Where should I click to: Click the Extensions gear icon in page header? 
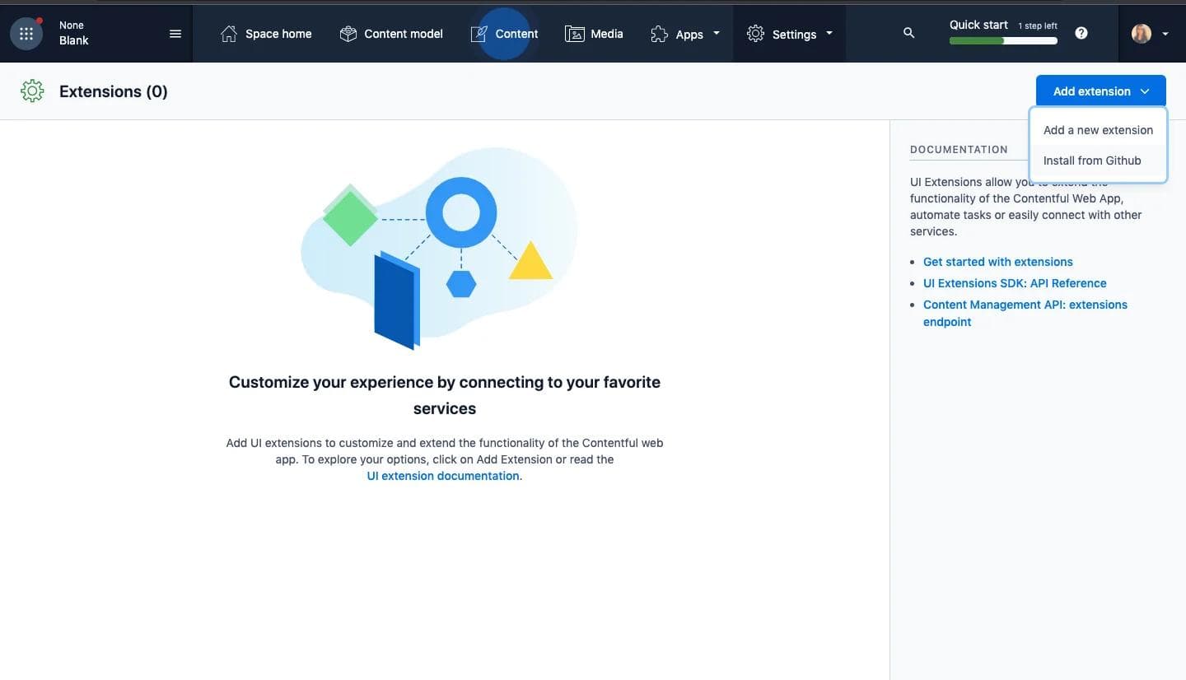pos(32,91)
